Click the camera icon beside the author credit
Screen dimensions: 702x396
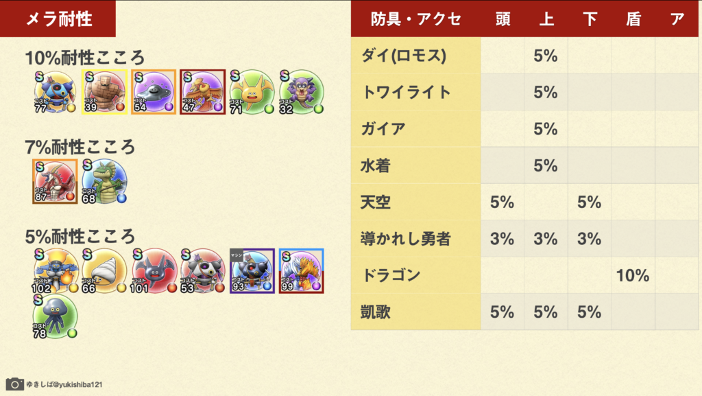pos(15,384)
